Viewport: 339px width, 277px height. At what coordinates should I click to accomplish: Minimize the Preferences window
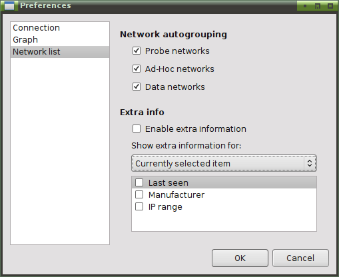click(305, 6)
